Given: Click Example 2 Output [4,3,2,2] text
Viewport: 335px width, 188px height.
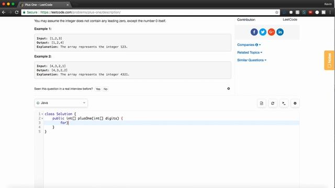Looking at the screenshot, I should click(52, 70).
